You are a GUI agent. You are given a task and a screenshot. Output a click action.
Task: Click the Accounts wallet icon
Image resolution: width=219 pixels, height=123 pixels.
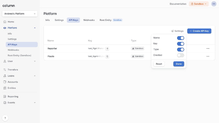[5, 82]
